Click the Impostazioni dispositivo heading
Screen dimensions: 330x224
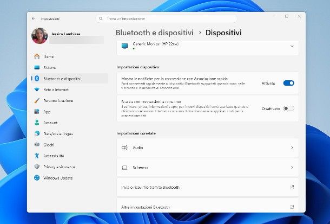point(138,67)
